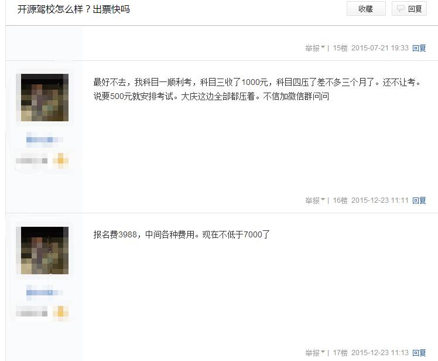Open the 举报 dropdown on floor 16
438x361 pixels.
click(315, 200)
